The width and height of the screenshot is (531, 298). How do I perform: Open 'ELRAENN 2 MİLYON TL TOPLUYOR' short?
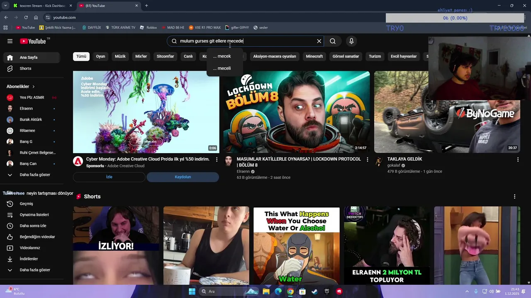(x=387, y=245)
